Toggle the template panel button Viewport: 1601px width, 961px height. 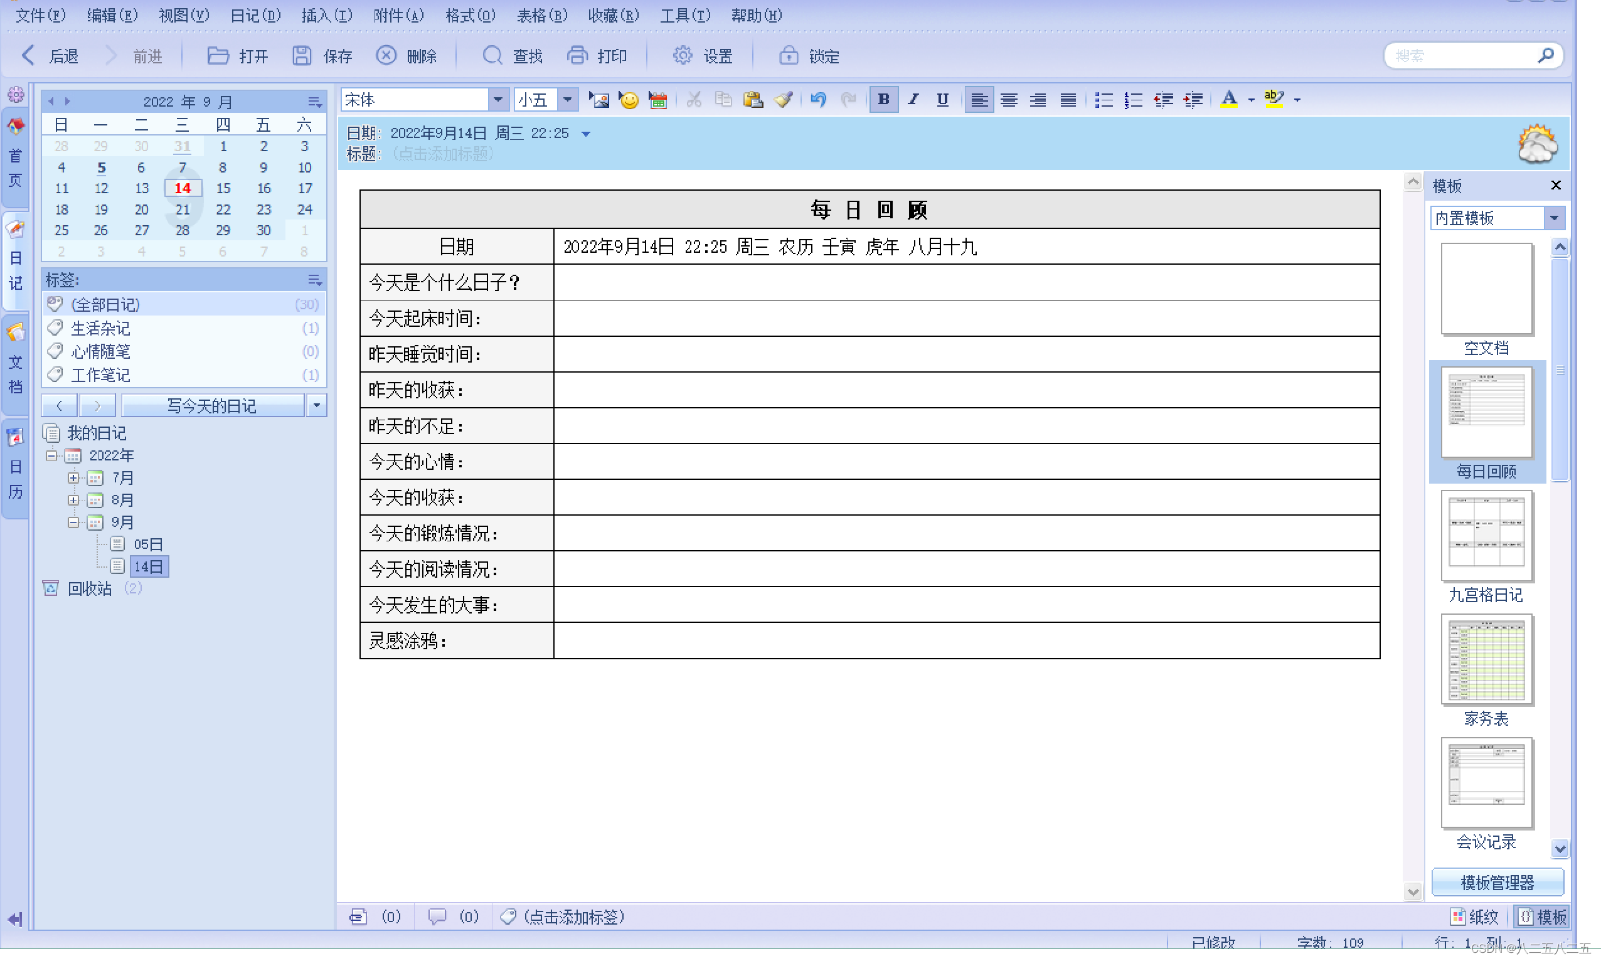1542,916
